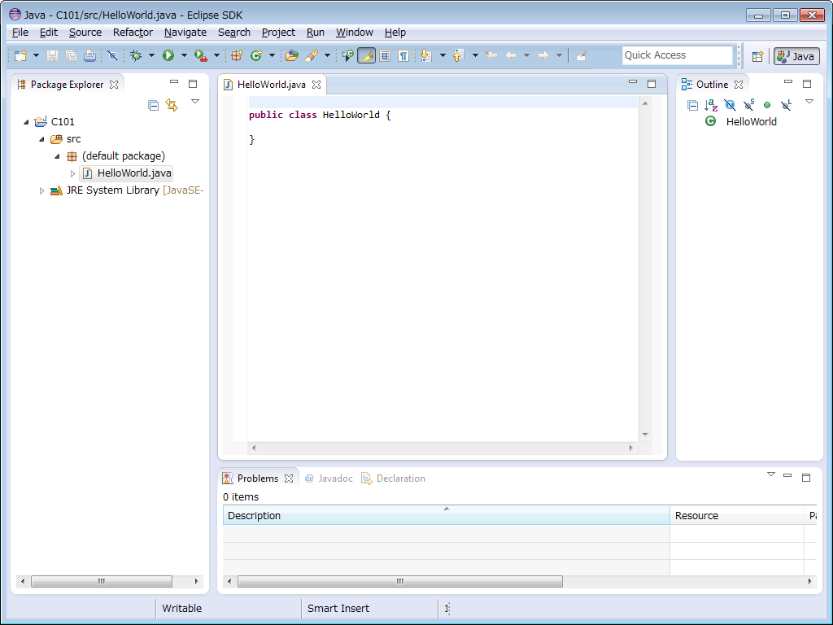Collapse the src folder node

(41, 139)
